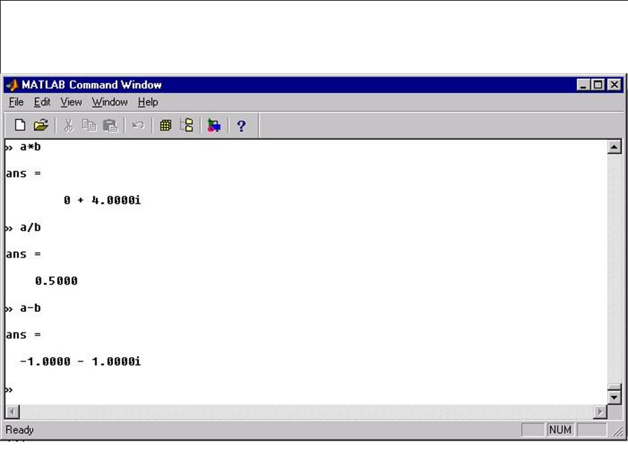Open the Window menu
This screenshot has height=471, width=628.
coord(110,102)
